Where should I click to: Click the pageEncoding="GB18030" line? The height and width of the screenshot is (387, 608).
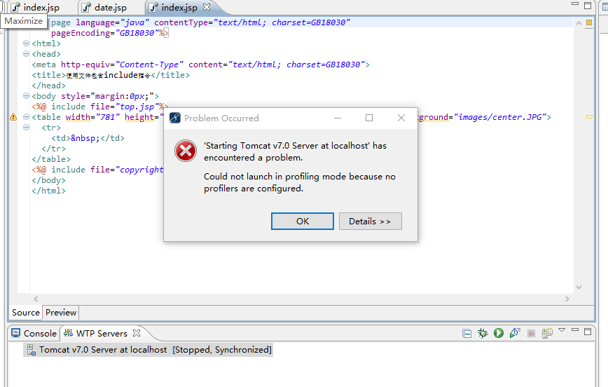pyautogui.click(x=110, y=33)
